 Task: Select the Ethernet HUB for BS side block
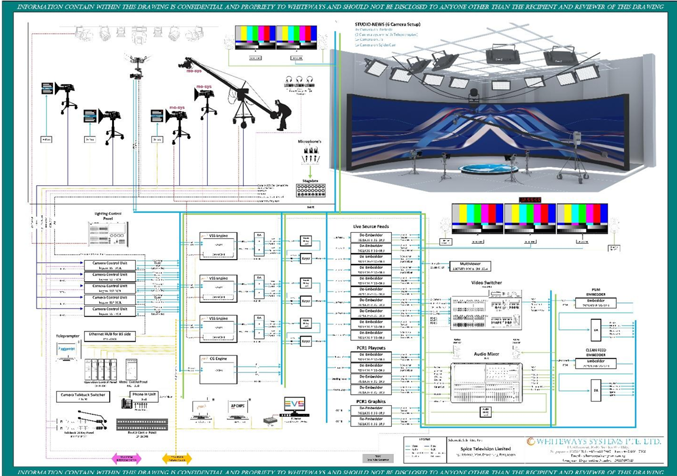pyautogui.click(x=110, y=336)
